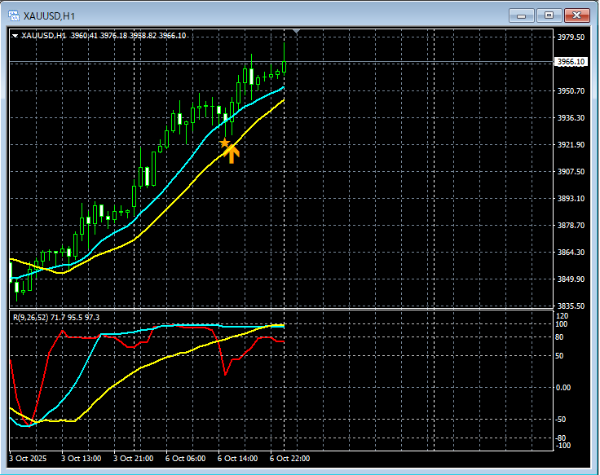Click the 3 Oct 21:00 time label
600x475 pixels.
click(x=134, y=458)
